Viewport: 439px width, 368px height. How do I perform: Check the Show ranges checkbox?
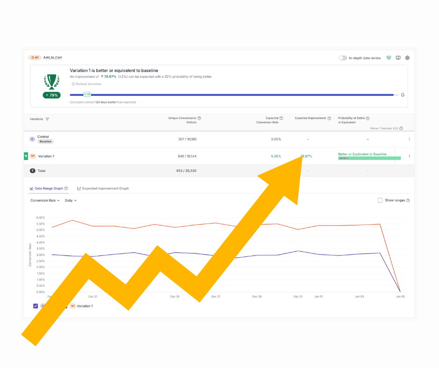[380, 200]
